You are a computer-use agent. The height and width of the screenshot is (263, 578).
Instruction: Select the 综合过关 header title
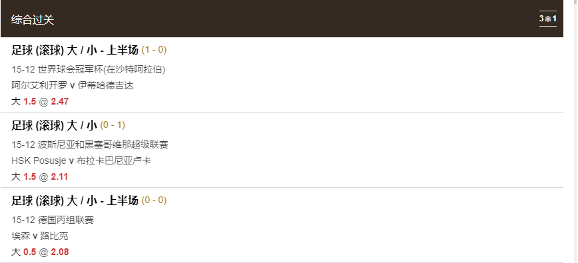[33, 19]
